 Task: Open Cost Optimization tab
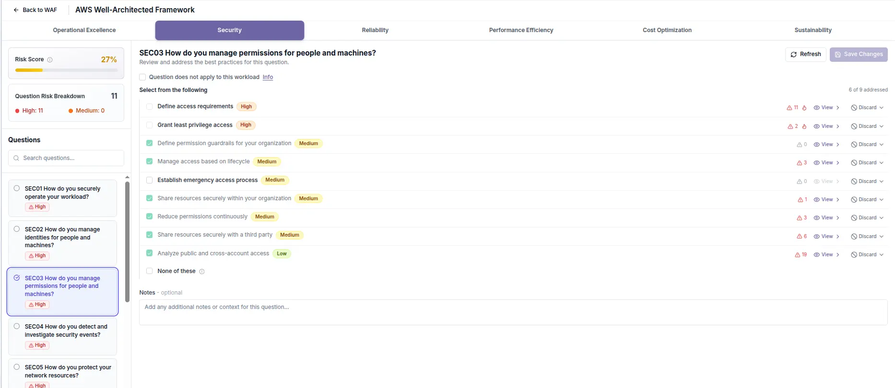[667, 30]
